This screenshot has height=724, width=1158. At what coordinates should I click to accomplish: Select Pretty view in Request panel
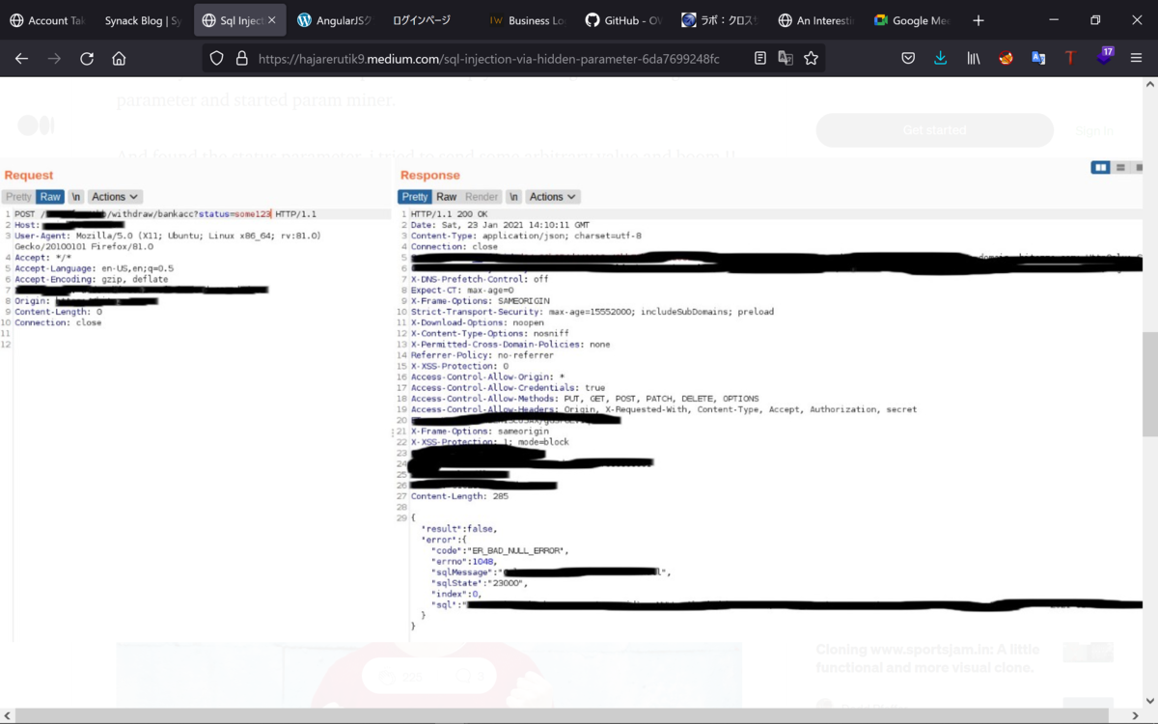(18, 197)
